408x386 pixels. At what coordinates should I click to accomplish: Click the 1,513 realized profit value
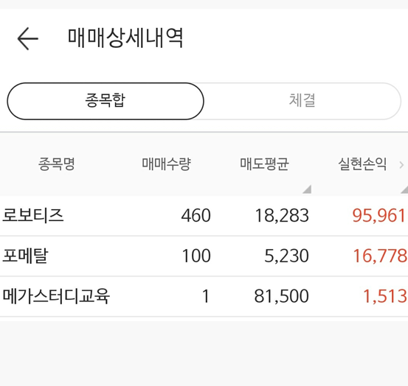tap(385, 296)
